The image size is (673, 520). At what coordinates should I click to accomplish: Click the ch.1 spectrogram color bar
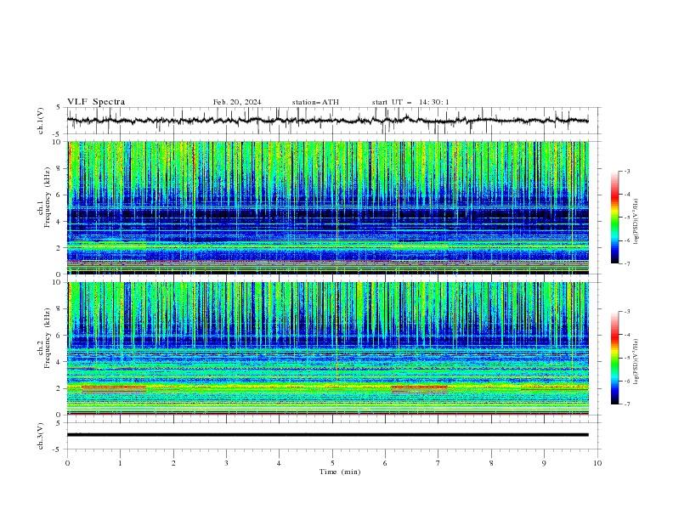tap(614, 217)
